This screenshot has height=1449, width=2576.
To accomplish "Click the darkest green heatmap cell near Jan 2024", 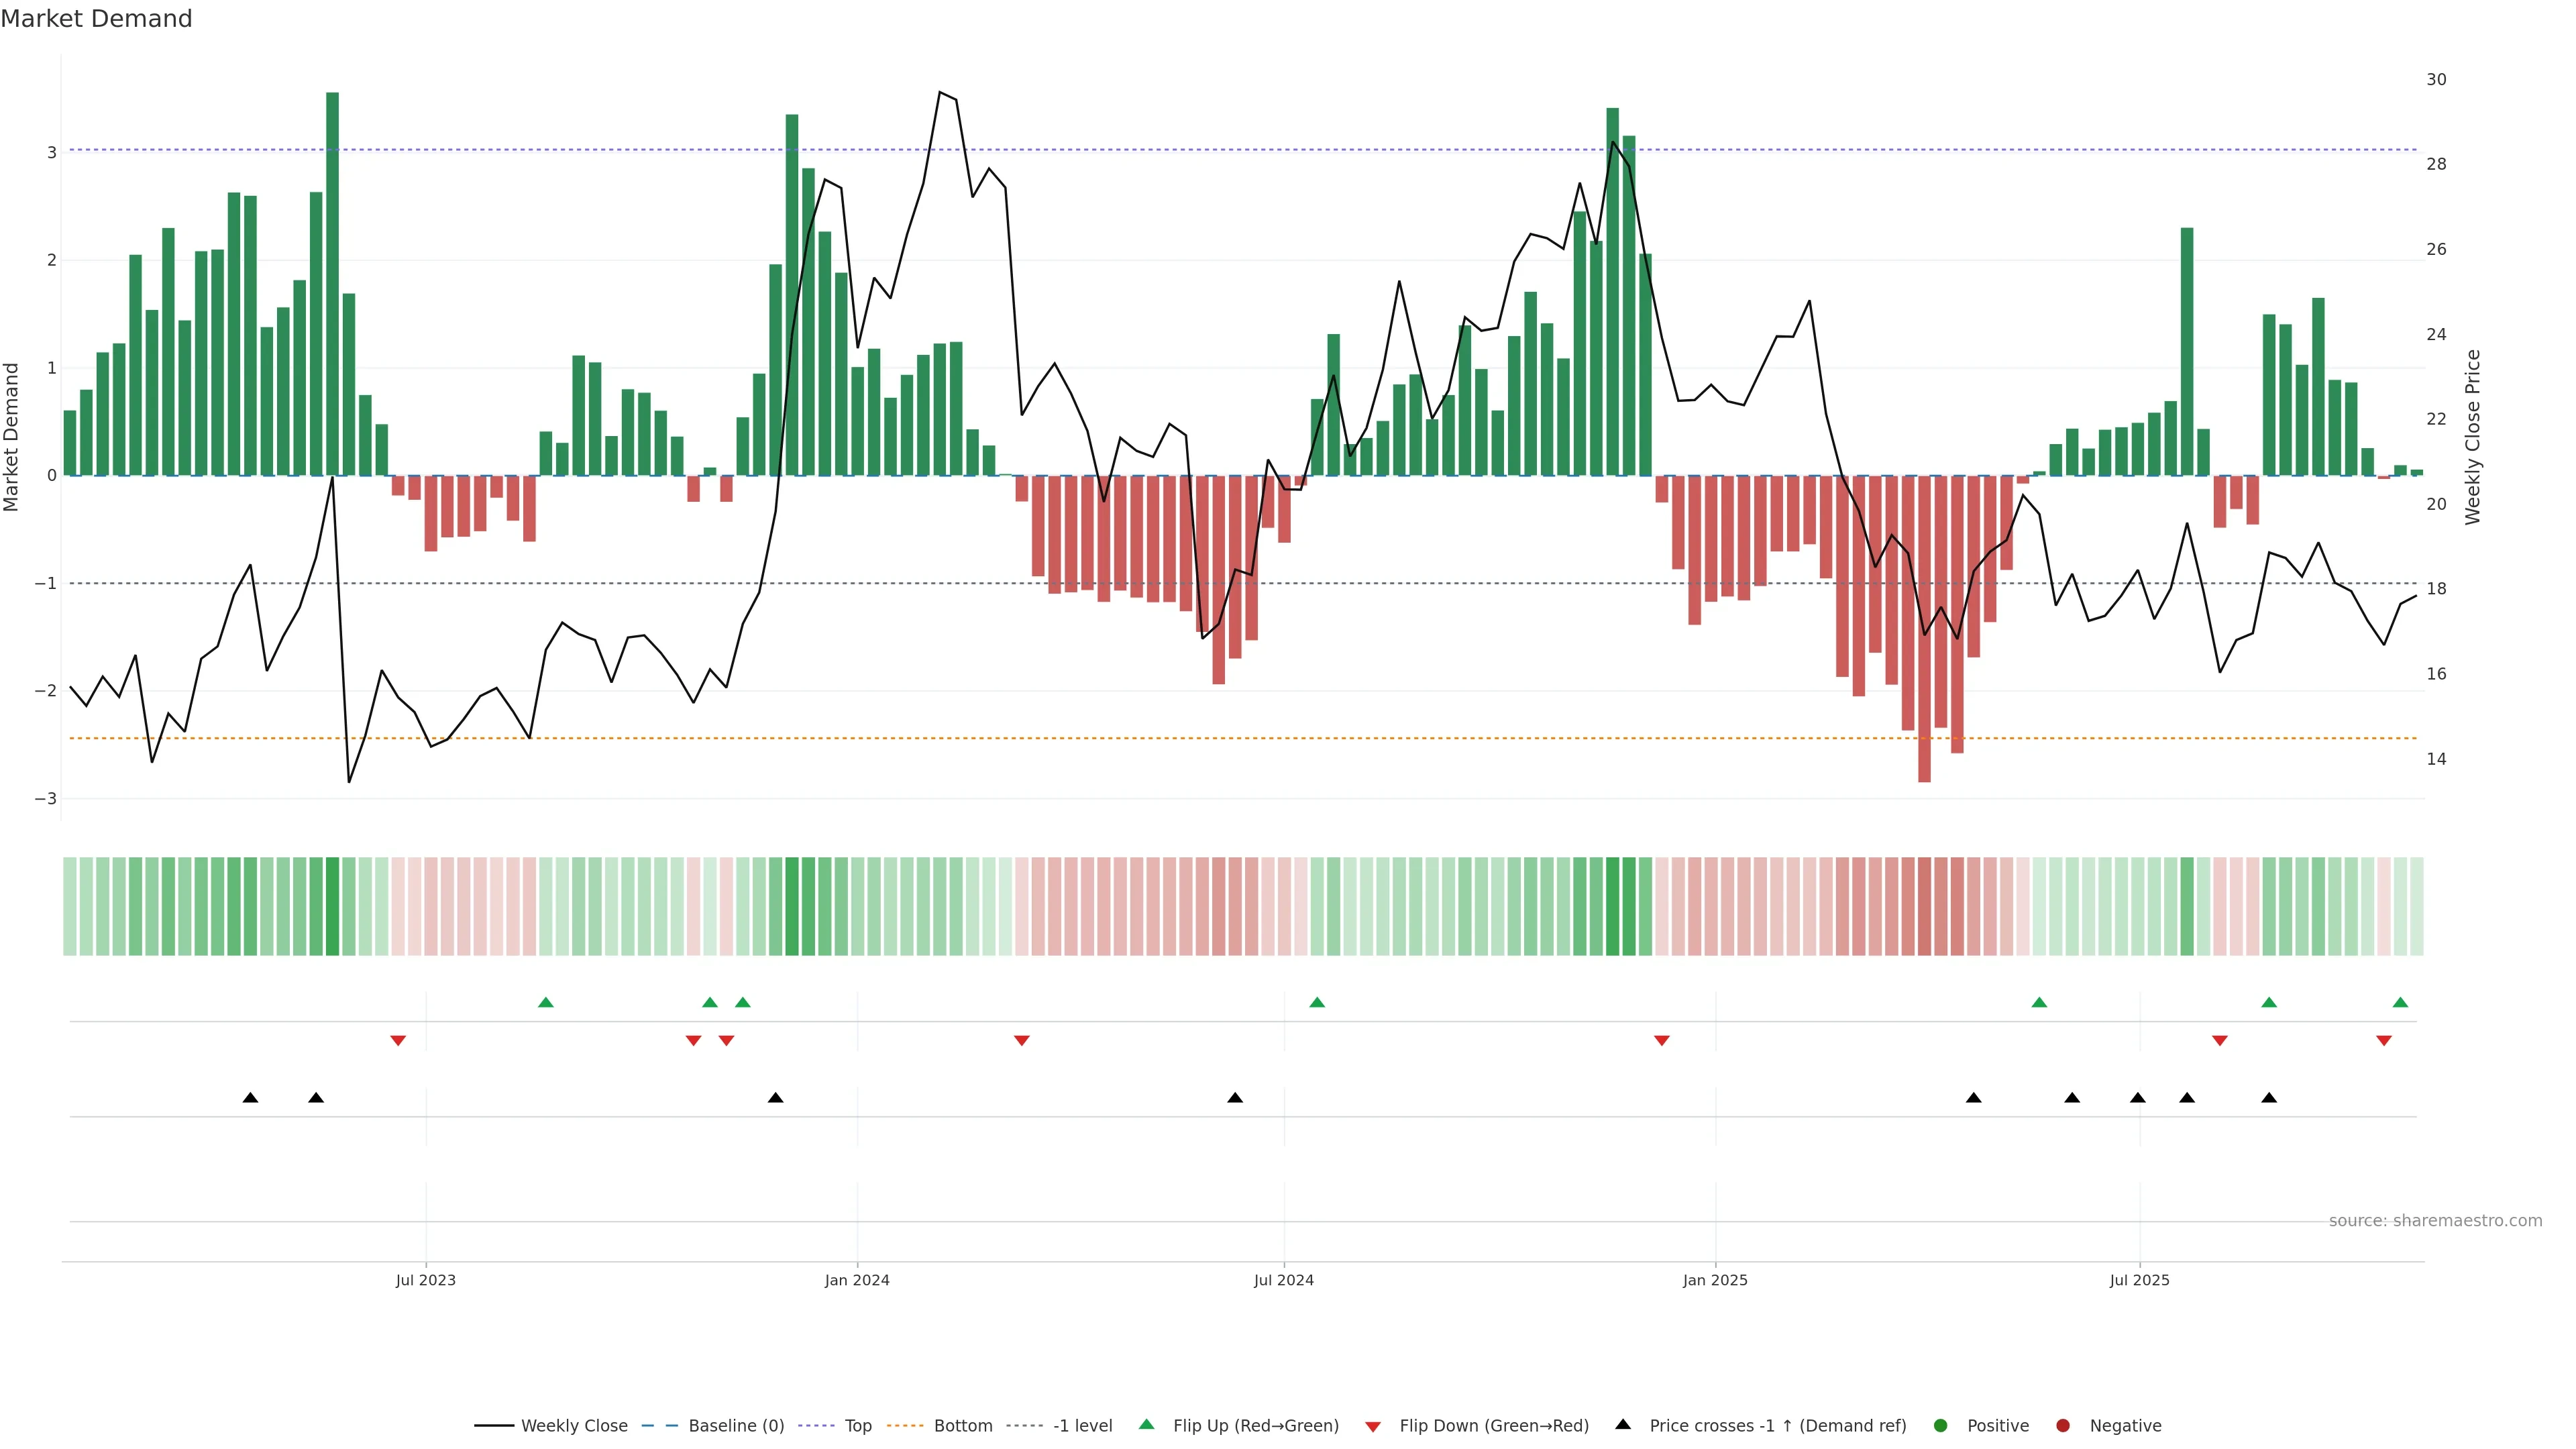I will (x=792, y=906).
